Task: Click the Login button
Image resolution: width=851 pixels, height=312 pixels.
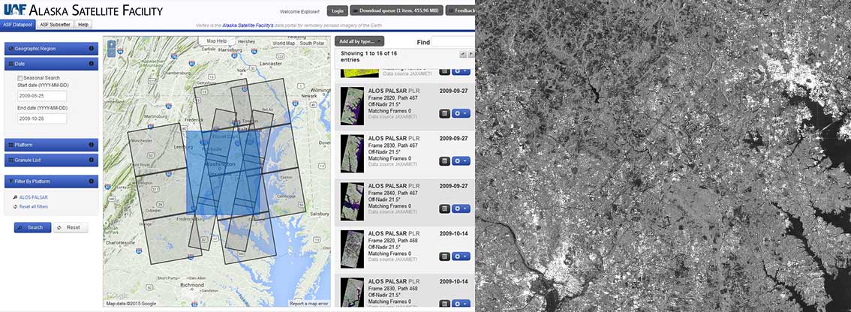Action: (337, 10)
